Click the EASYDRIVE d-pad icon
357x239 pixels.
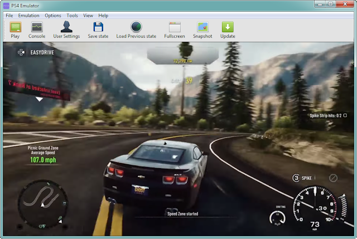[x=21, y=52]
